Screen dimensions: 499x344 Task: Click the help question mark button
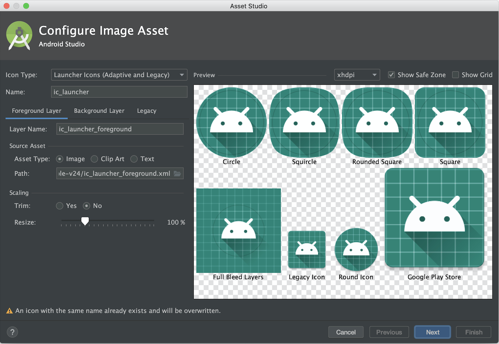point(13,332)
